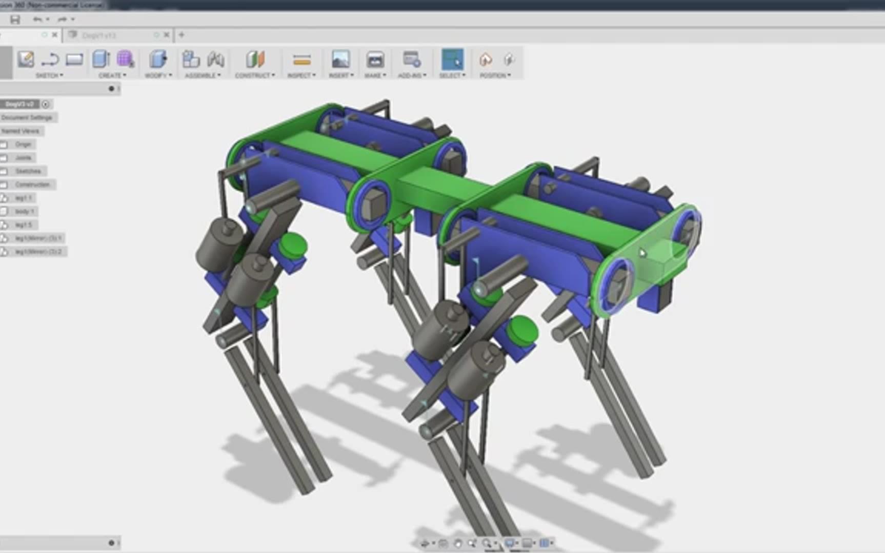Open the Display Settings monitor icon
Viewport: 885px width, 553px height.
[510, 543]
